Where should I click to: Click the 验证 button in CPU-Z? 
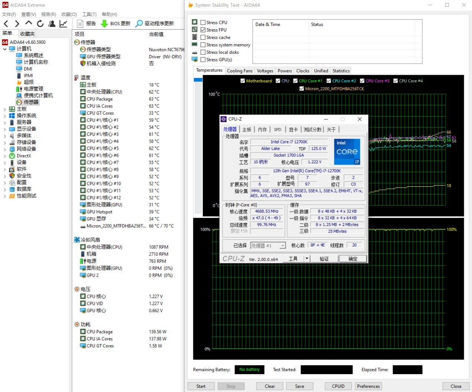click(x=324, y=258)
